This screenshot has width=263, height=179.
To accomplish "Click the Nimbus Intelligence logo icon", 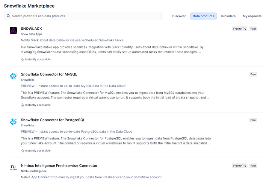I will click(14, 168).
